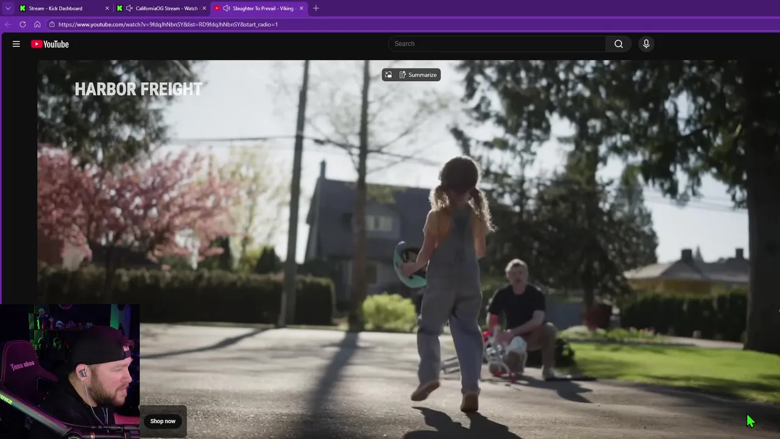Focus the YouTube Search input field
This screenshot has width=780, height=439.
[x=497, y=44]
